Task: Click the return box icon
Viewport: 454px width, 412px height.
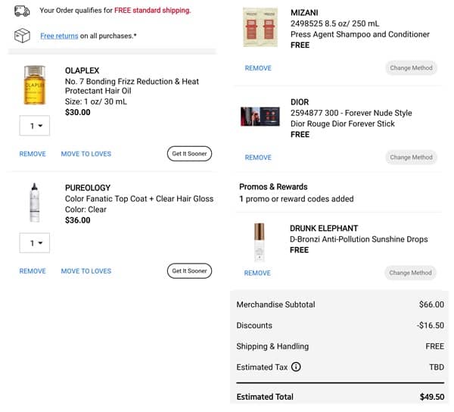Action: (23, 36)
